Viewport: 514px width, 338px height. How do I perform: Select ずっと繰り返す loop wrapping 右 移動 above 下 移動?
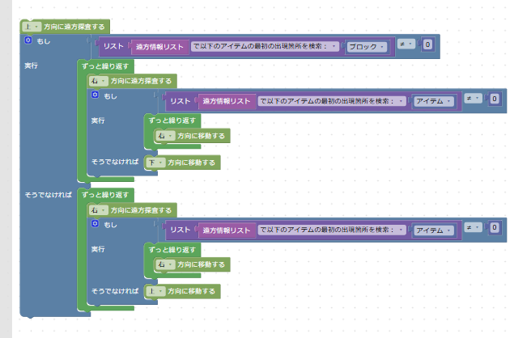click(x=172, y=120)
